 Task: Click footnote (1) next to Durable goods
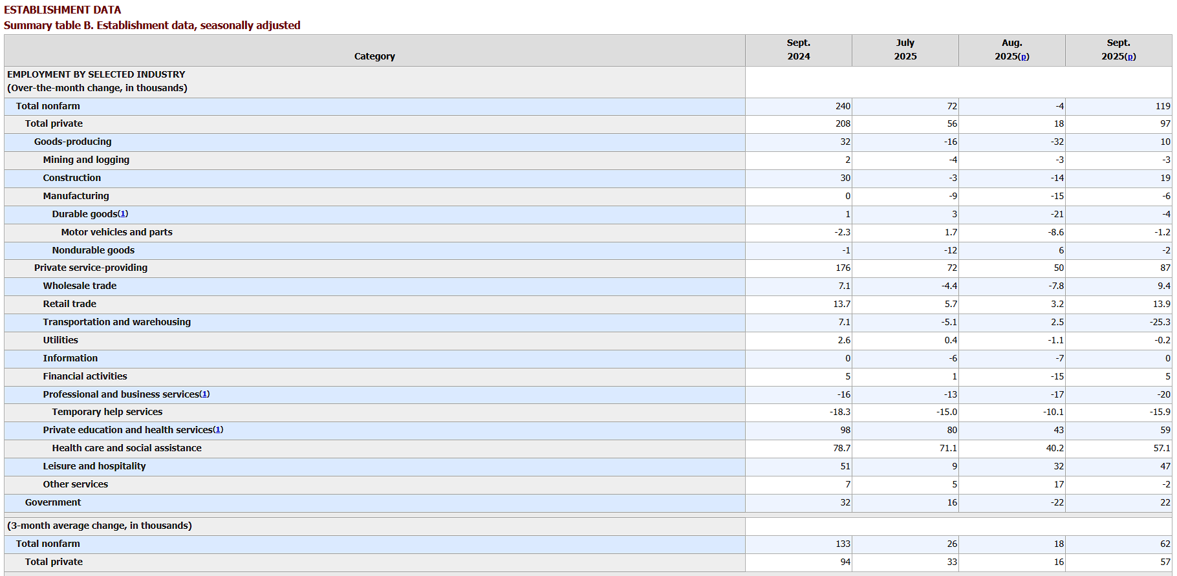click(123, 214)
